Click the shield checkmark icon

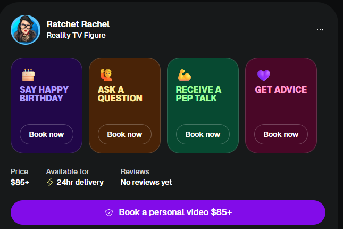point(109,212)
